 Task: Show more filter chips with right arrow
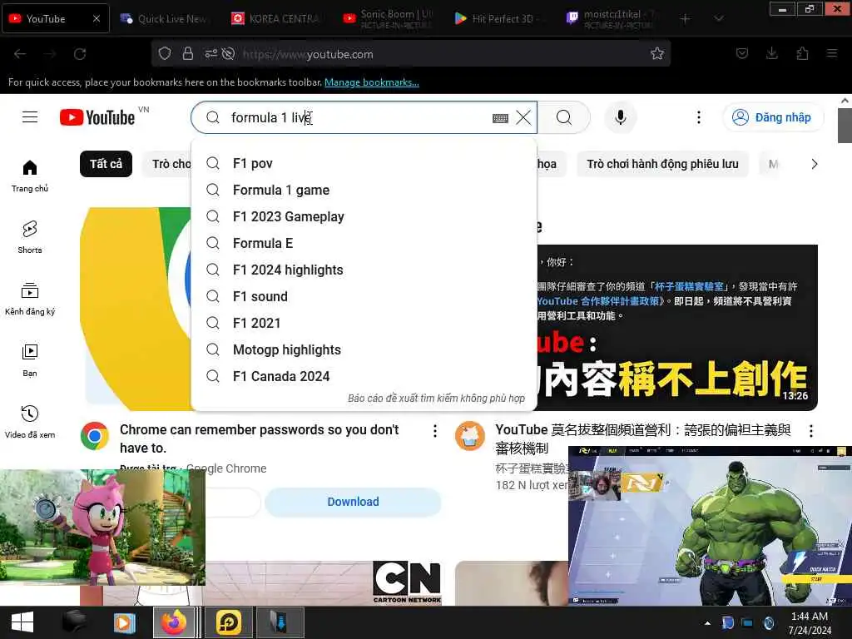[x=814, y=164]
